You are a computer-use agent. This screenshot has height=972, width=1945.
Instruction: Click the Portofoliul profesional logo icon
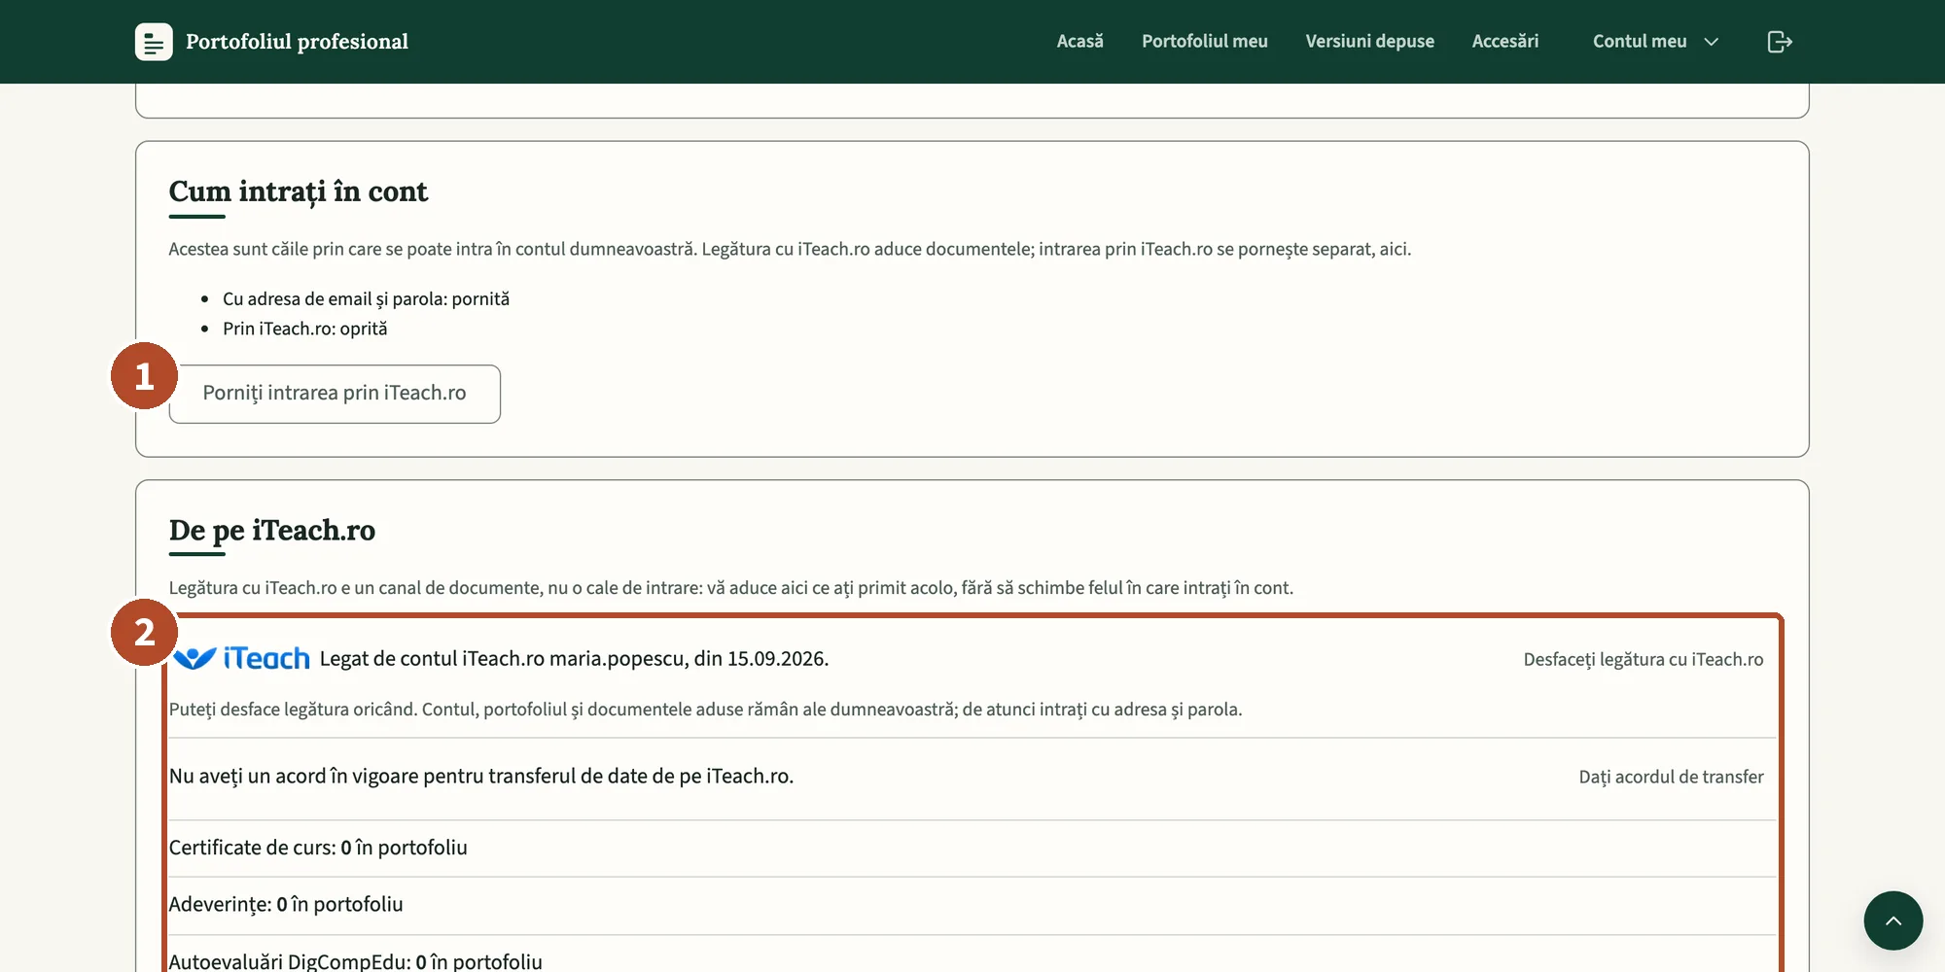pyautogui.click(x=154, y=42)
